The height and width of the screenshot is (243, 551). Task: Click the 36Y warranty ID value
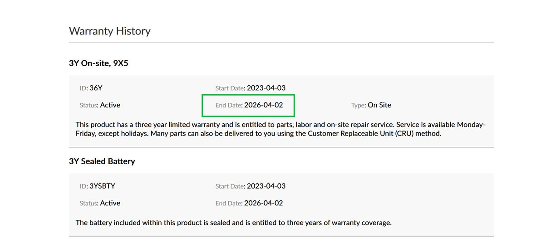tap(96, 88)
